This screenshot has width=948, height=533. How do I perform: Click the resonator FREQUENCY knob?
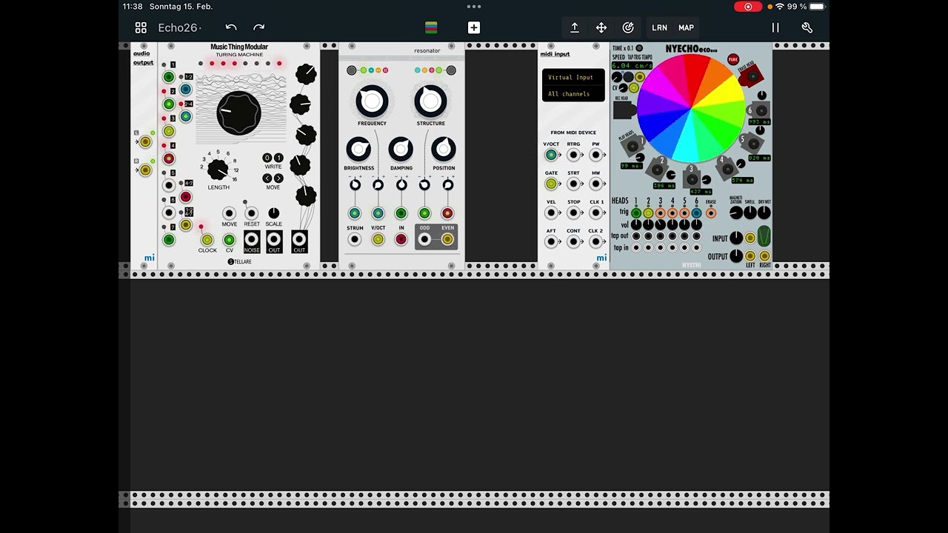coord(372,101)
